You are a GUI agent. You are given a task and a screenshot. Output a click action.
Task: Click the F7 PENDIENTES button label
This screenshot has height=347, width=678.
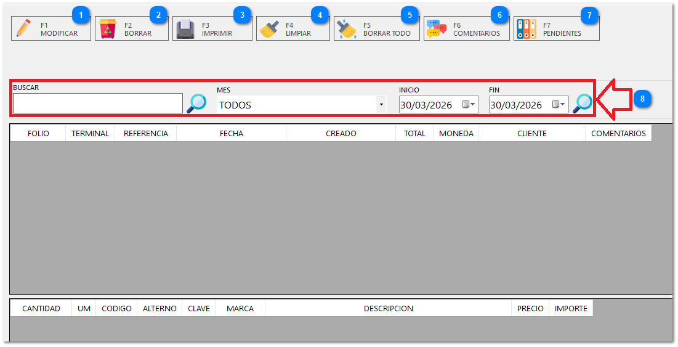(x=562, y=30)
